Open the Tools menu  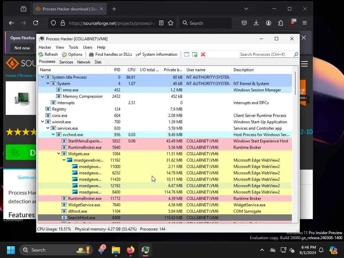point(74,47)
